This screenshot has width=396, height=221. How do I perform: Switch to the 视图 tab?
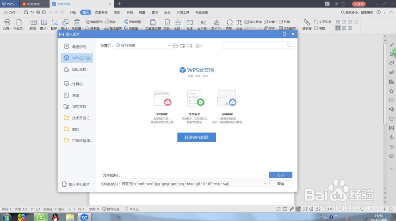(142, 12)
